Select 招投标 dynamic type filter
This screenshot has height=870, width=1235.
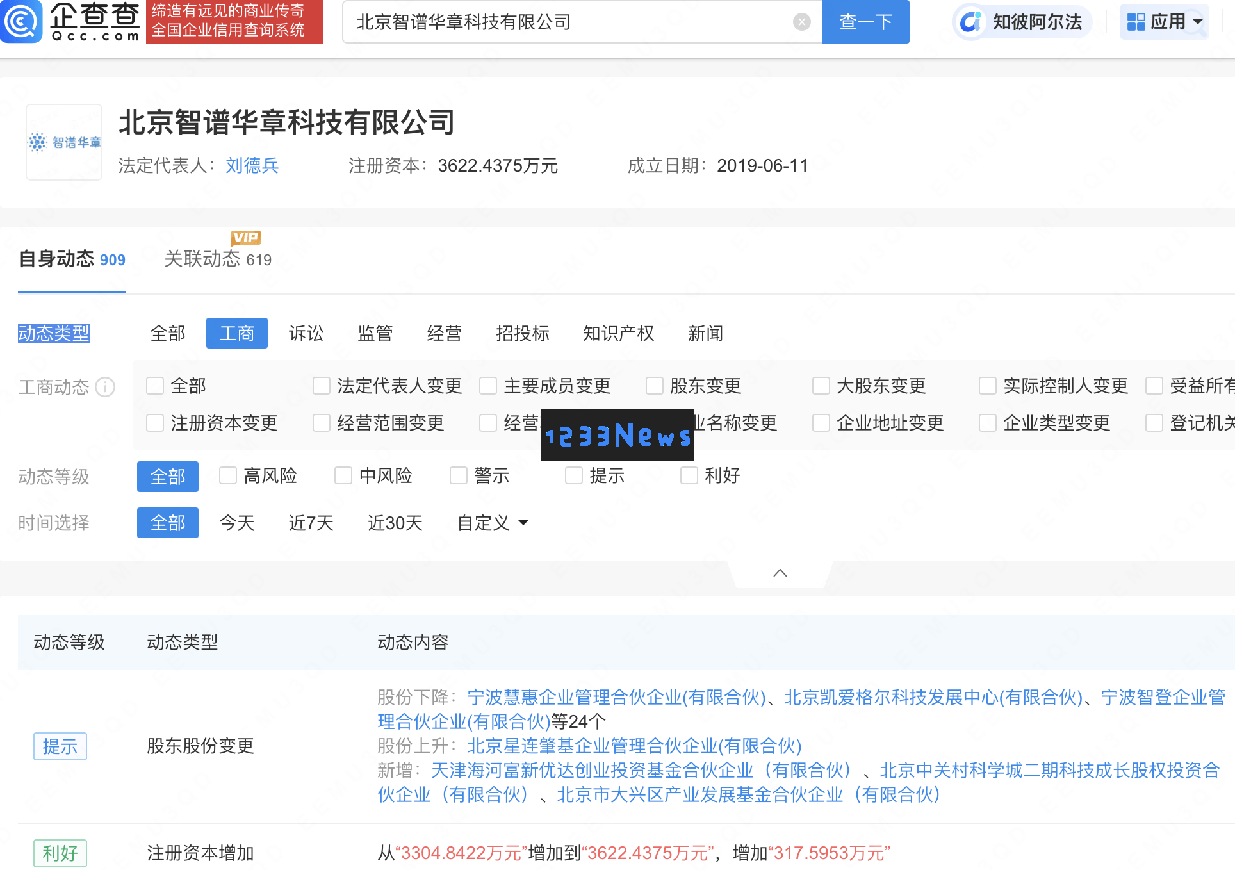click(x=523, y=333)
